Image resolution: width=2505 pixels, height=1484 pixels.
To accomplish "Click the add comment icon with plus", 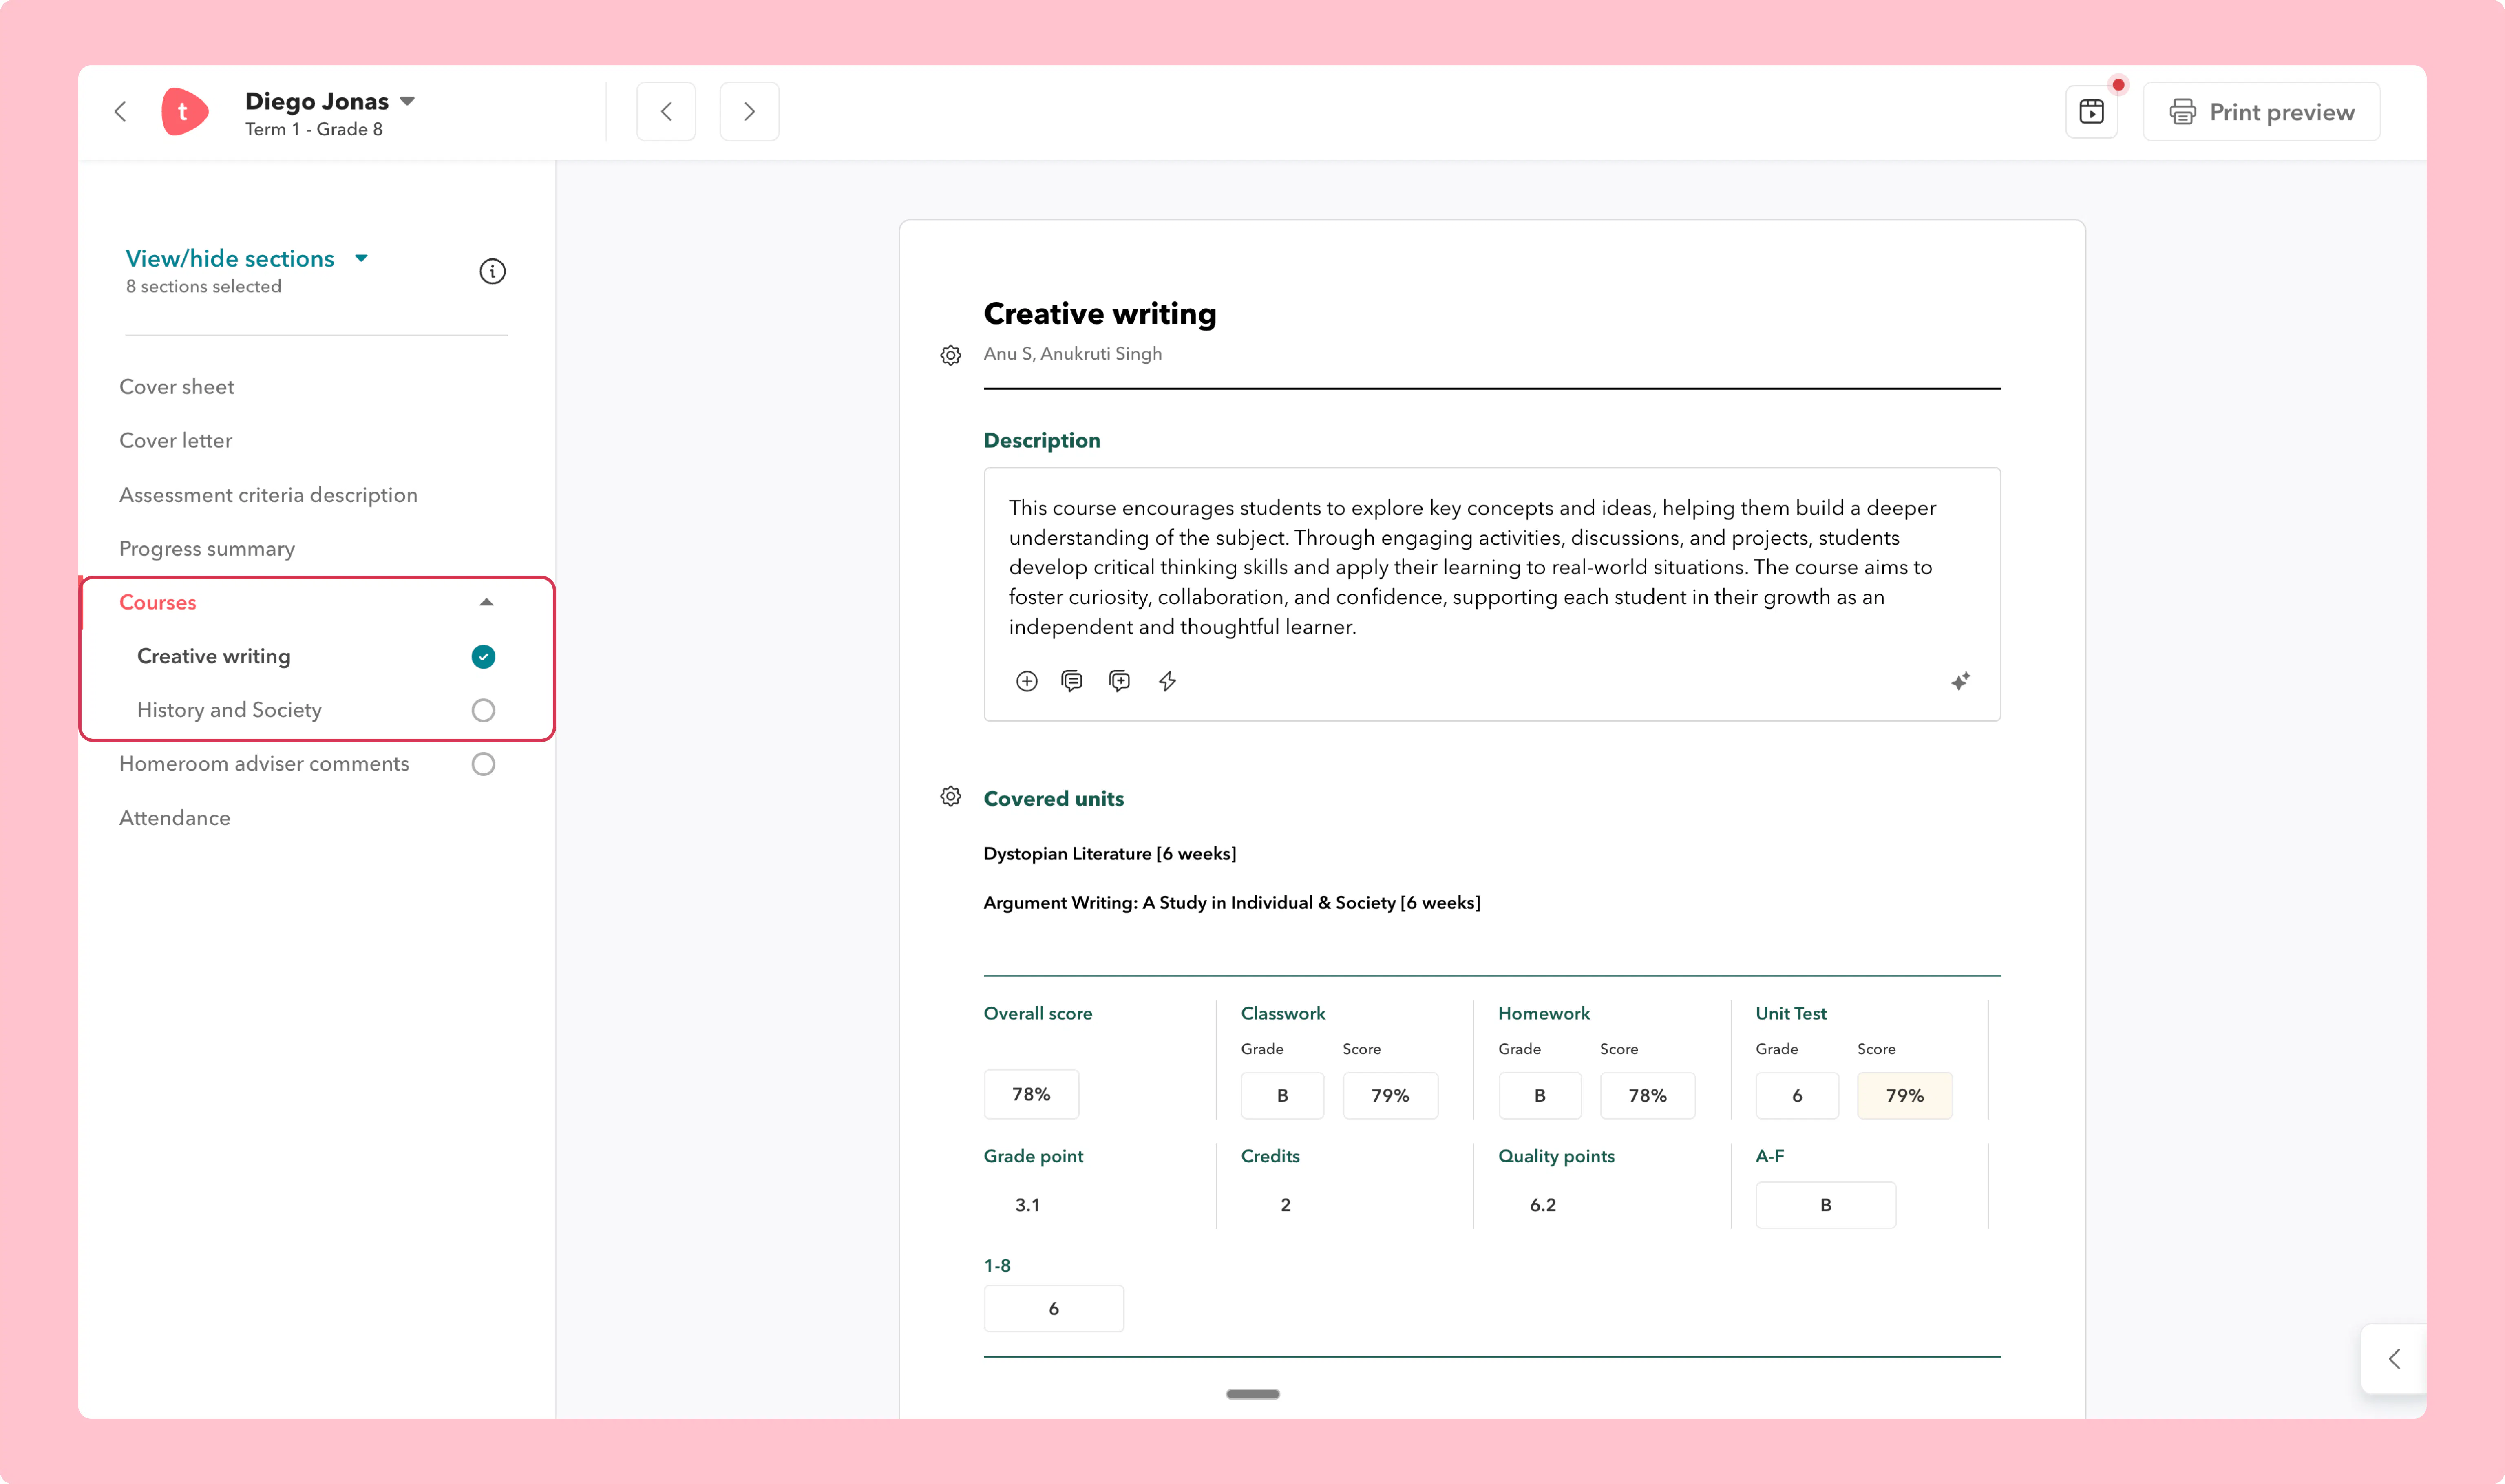I will [1119, 681].
